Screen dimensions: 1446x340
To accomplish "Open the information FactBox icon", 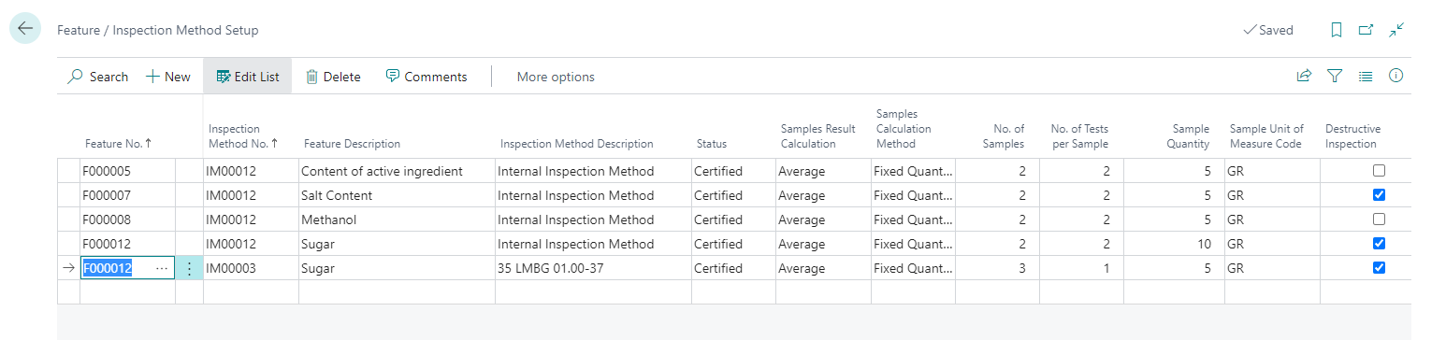I will pyautogui.click(x=1396, y=77).
